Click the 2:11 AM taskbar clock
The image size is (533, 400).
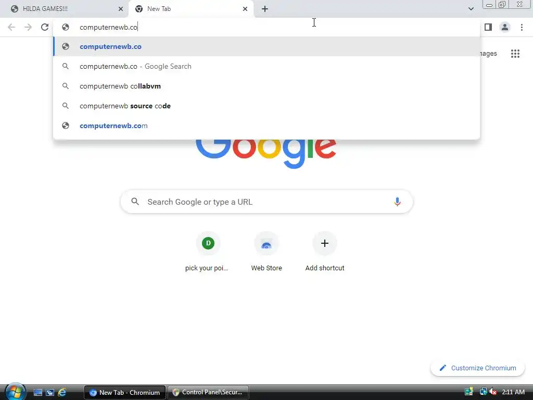(513, 392)
